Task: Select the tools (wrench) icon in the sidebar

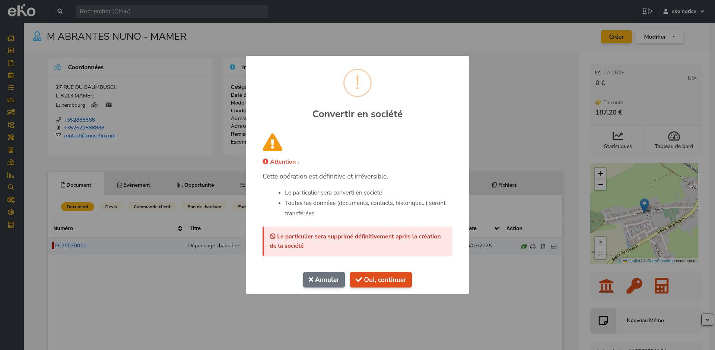Action: pyautogui.click(x=11, y=137)
